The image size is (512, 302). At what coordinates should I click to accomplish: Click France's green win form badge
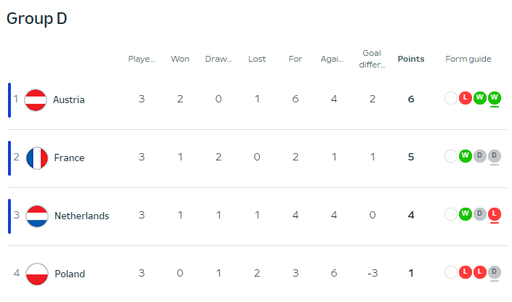point(466,156)
